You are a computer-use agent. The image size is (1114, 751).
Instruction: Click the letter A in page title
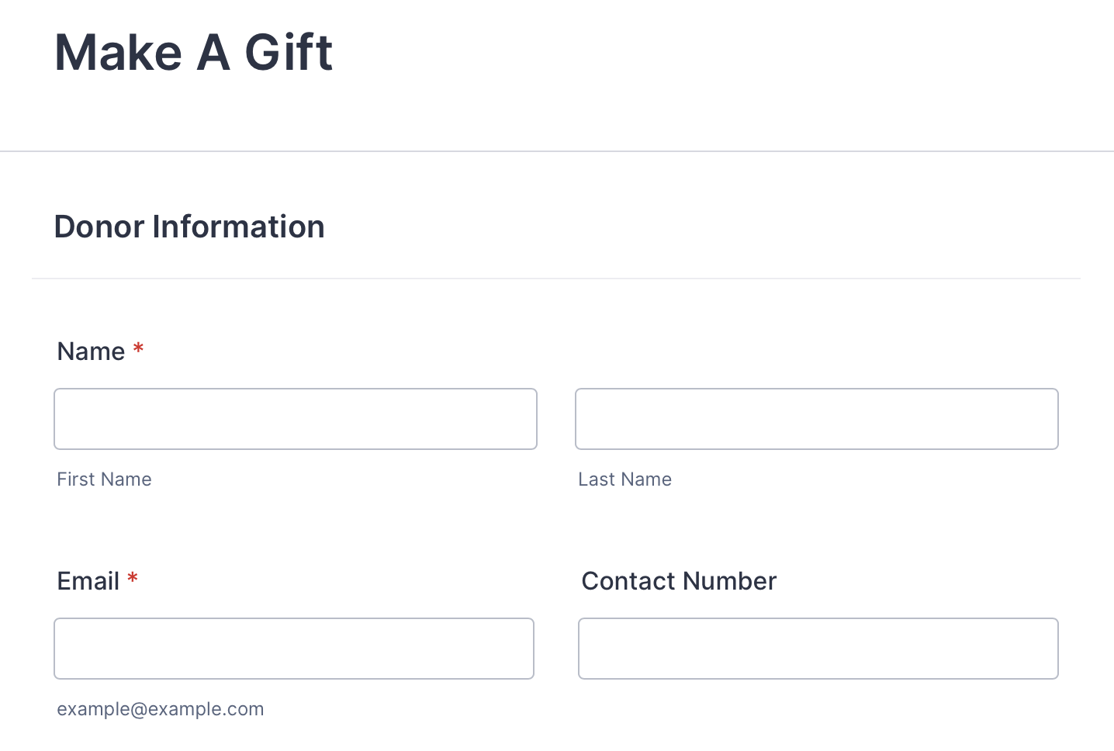pos(213,53)
